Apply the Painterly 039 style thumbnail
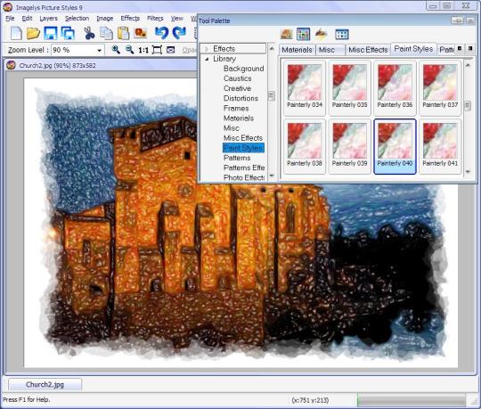This screenshot has height=409, width=481. [x=349, y=146]
